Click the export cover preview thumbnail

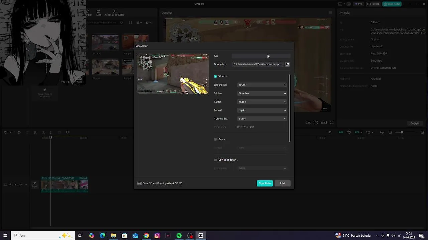tap(173, 74)
